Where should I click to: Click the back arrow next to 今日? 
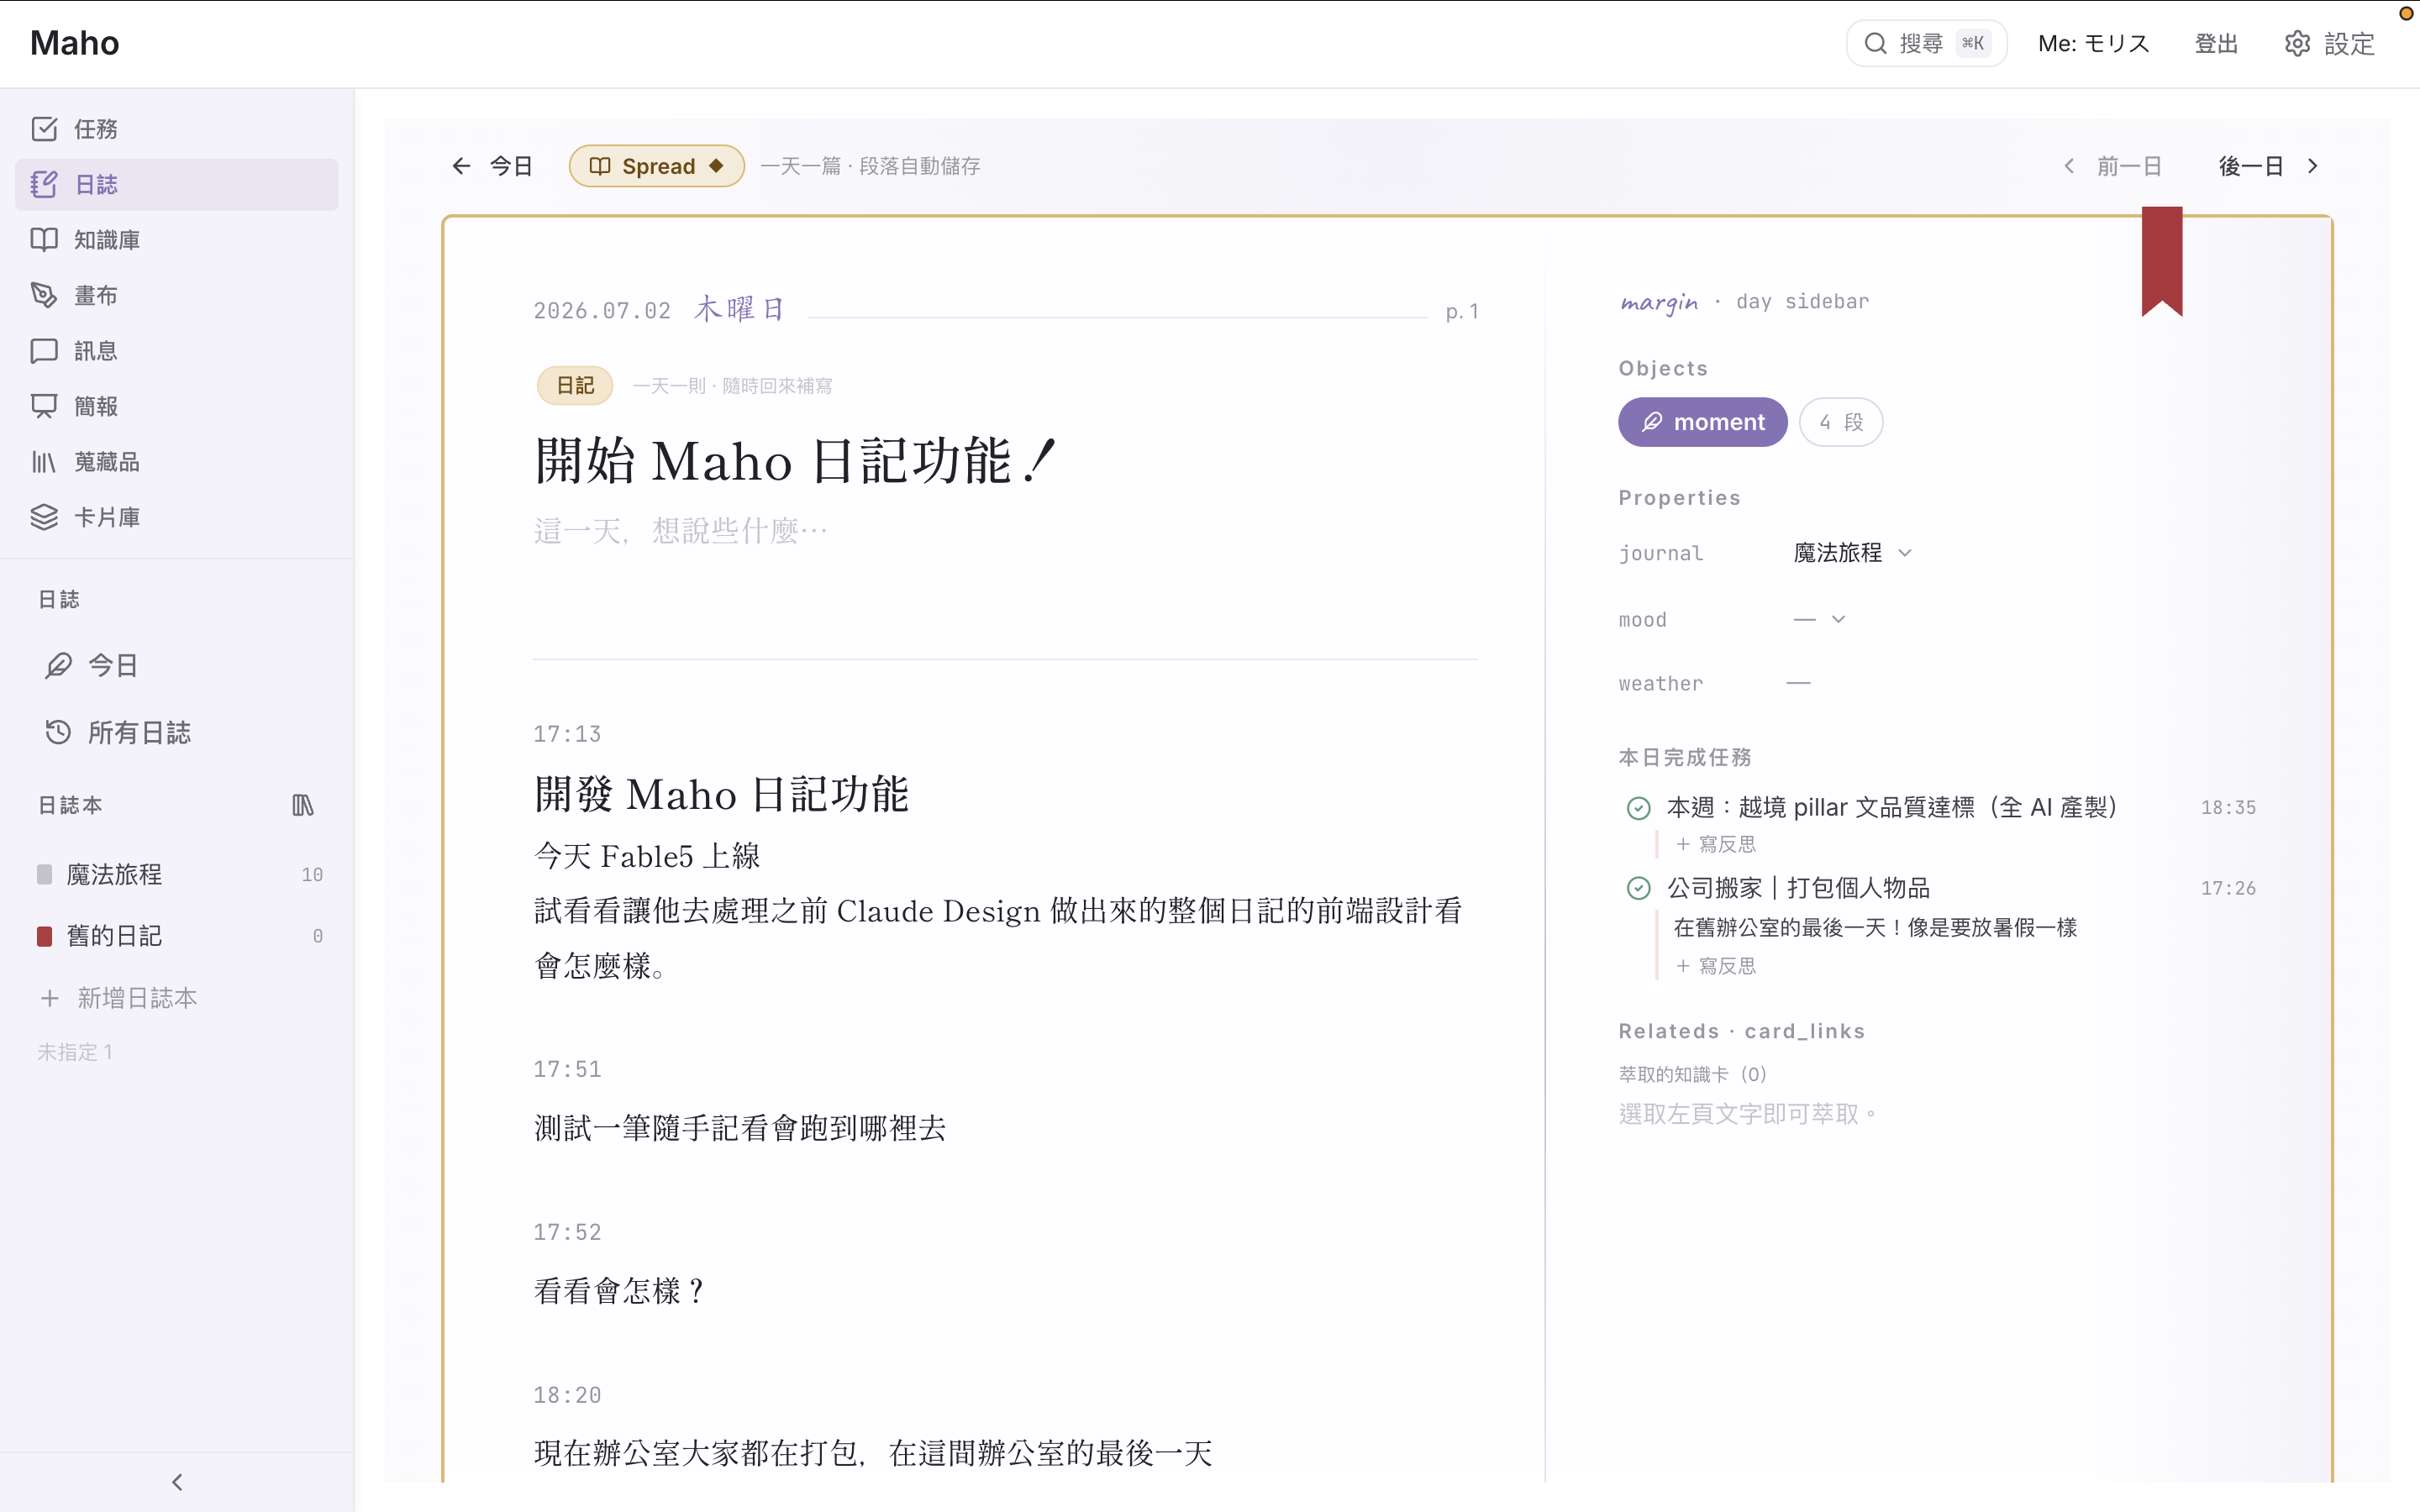pos(461,166)
